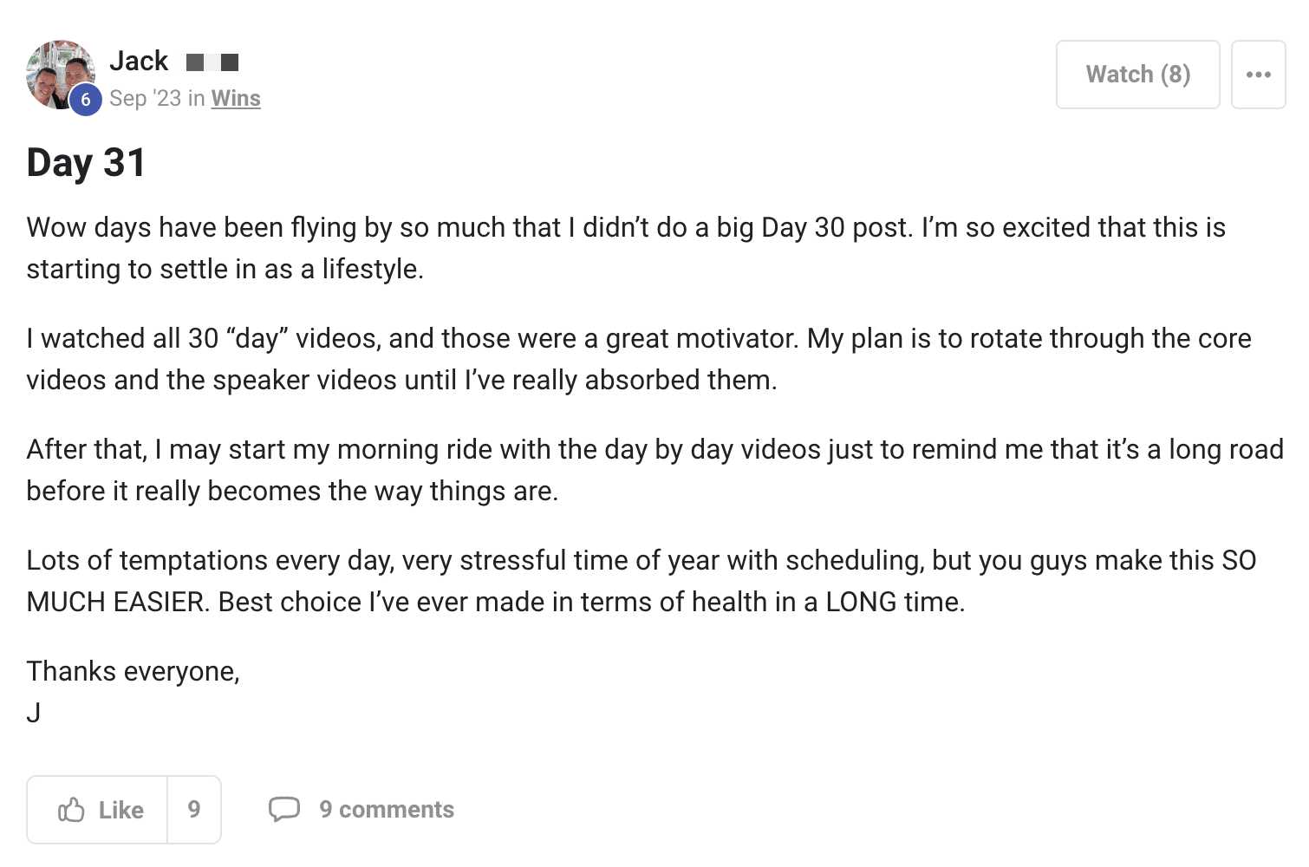Click the Sep '23 post date
The height and width of the screenshot is (867, 1309).
click(x=145, y=99)
